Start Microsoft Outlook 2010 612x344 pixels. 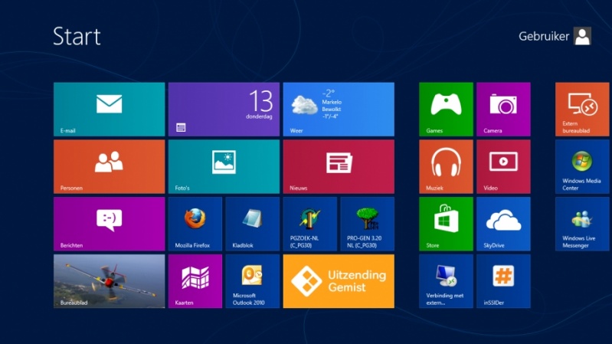(253, 281)
